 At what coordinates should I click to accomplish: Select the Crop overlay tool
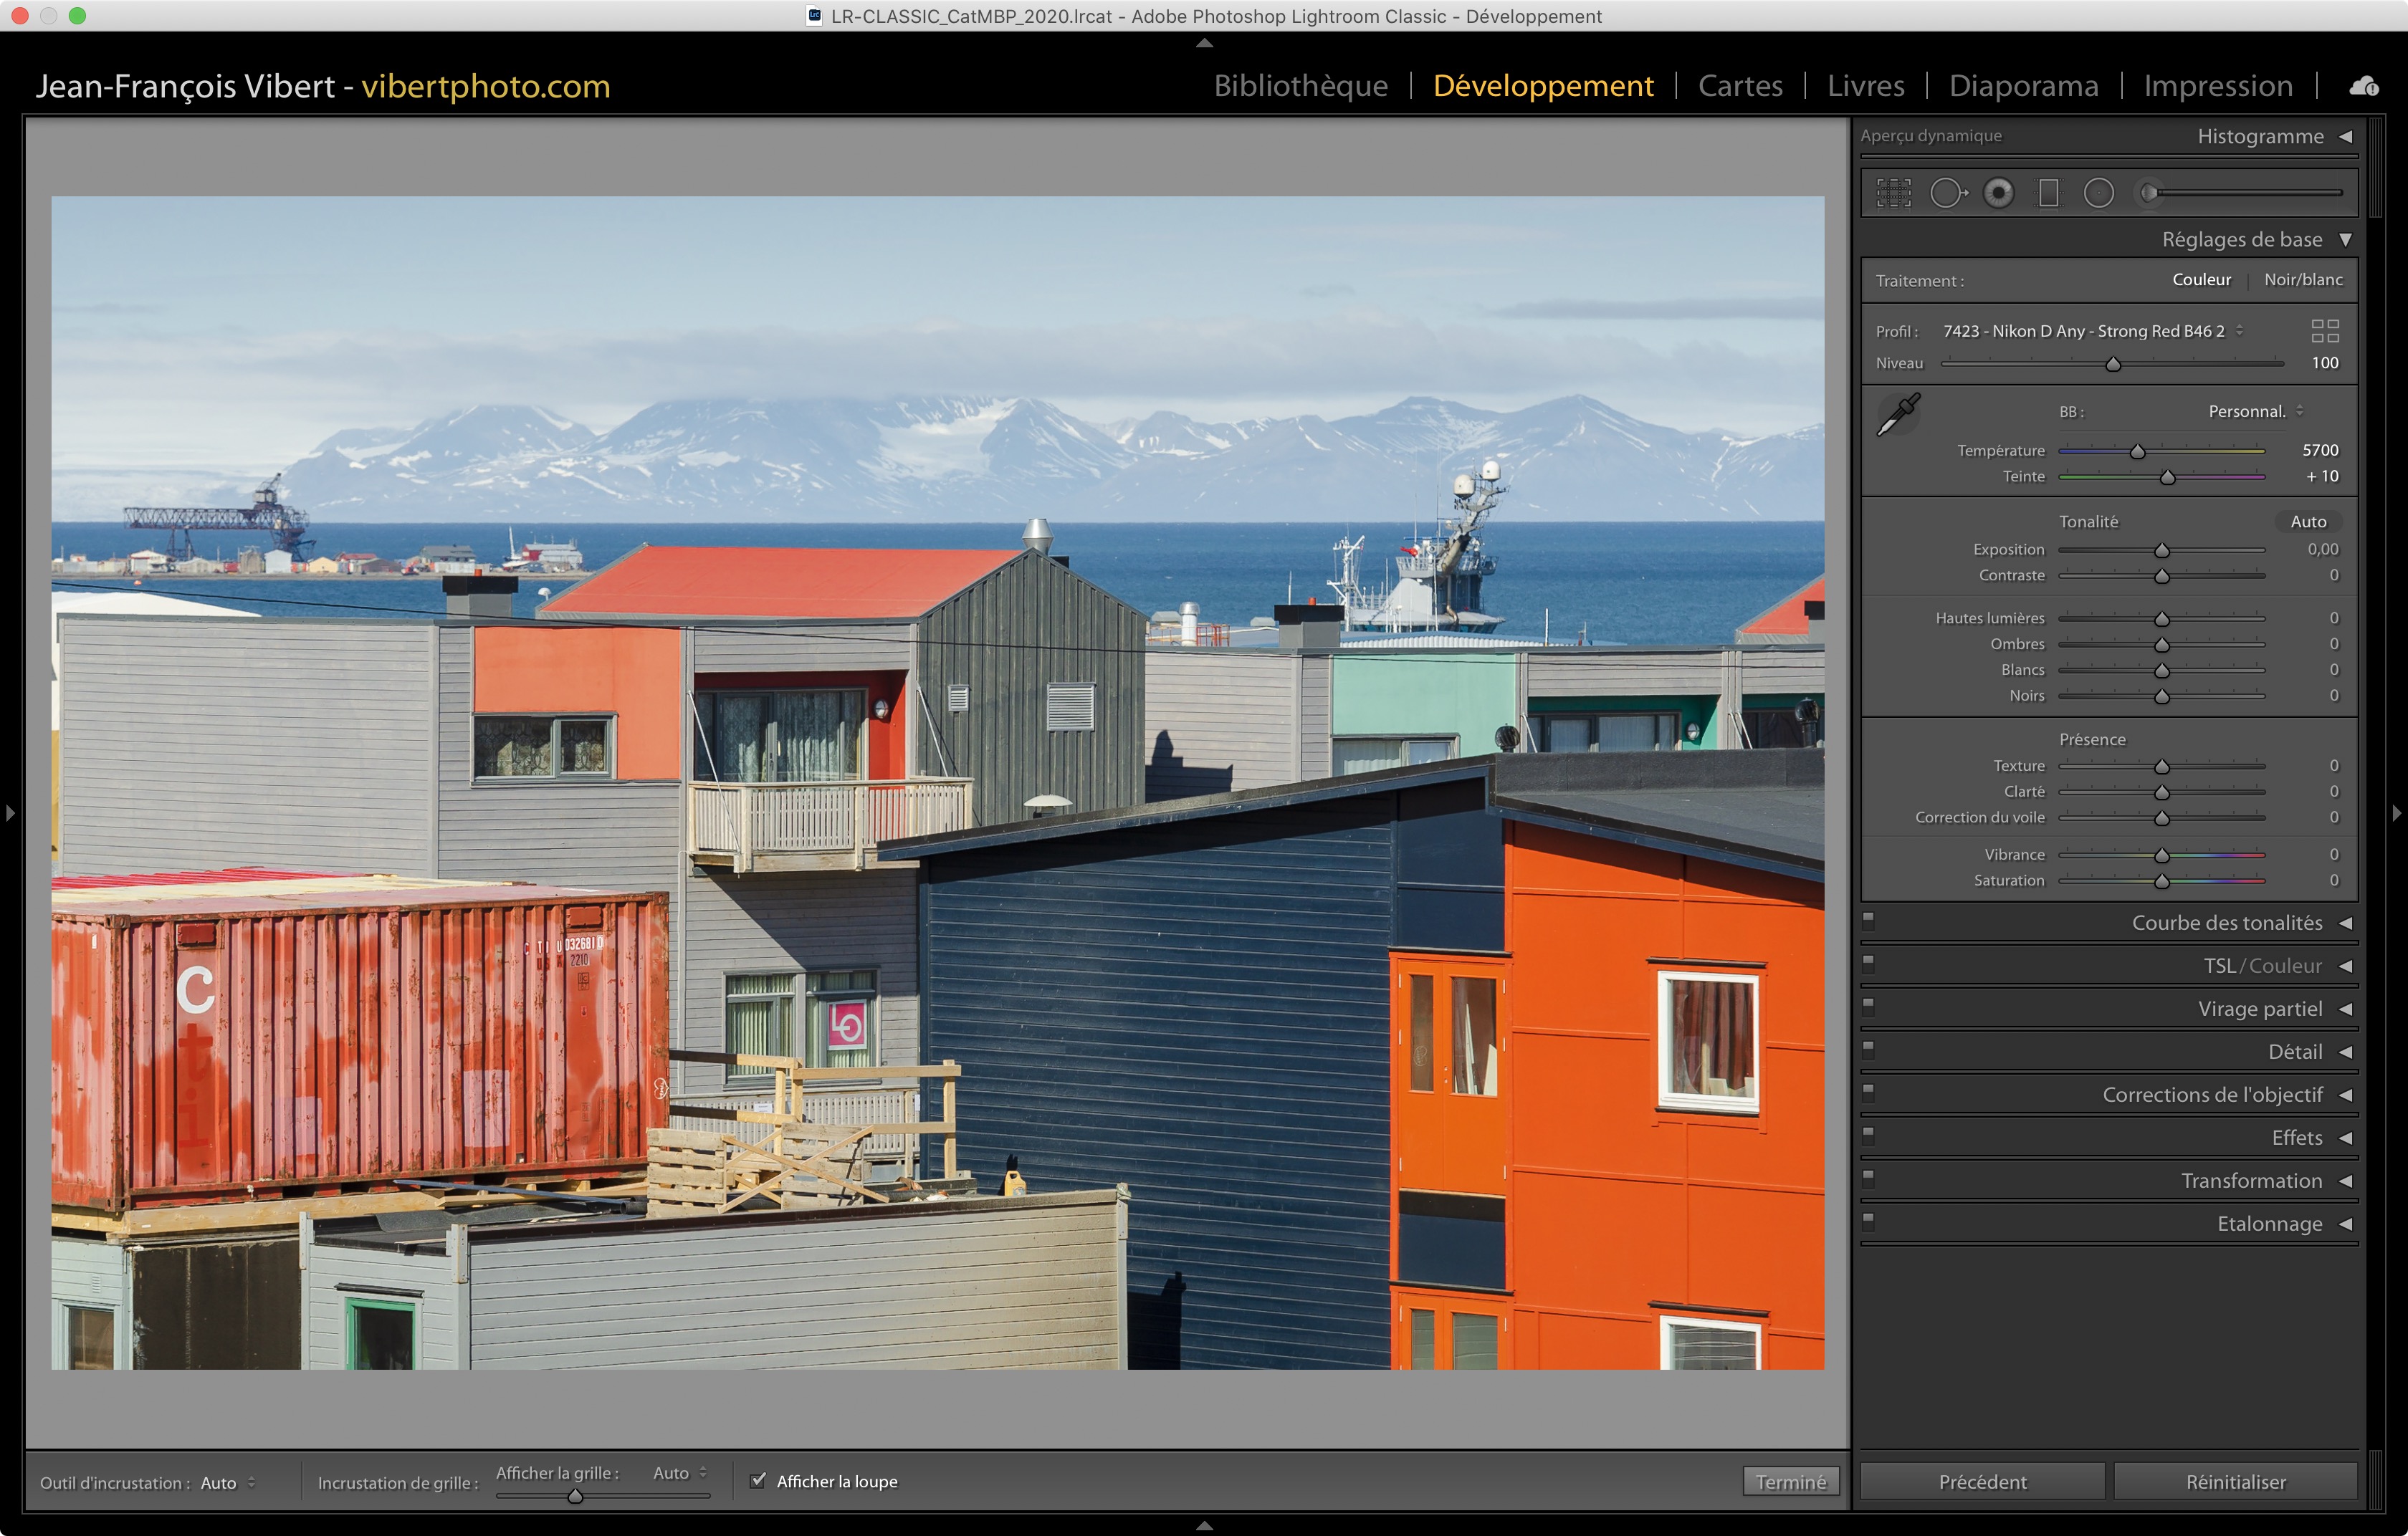pyautogui.click(x=1893, y=193)
